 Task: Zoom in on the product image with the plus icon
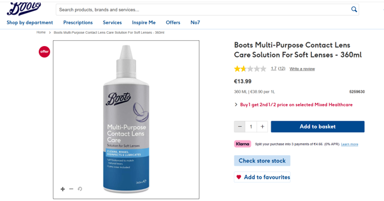[x=62, y=189]
